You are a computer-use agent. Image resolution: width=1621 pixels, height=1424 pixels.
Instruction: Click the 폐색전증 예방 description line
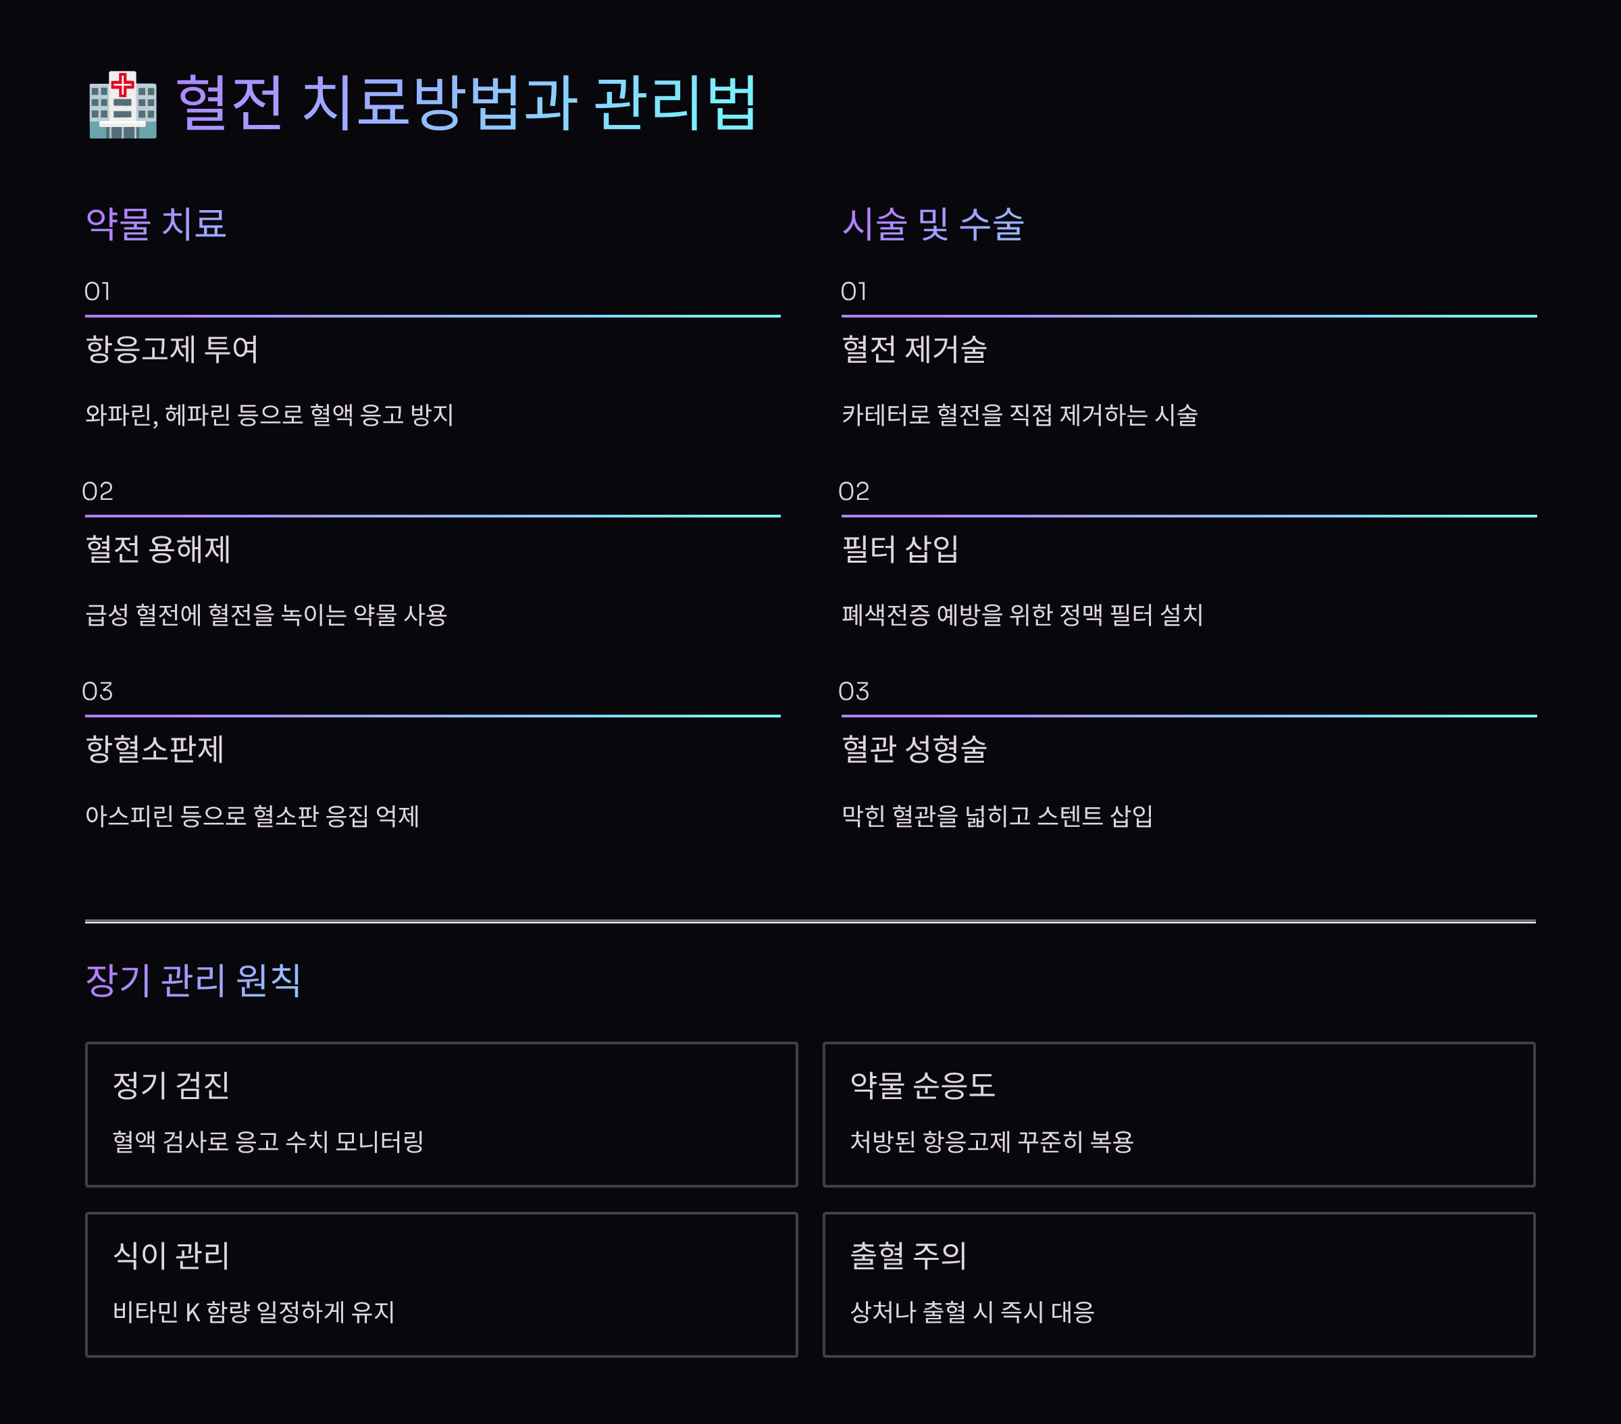coord(1023,615)
